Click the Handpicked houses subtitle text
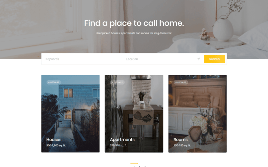 (x=134, y=33)
